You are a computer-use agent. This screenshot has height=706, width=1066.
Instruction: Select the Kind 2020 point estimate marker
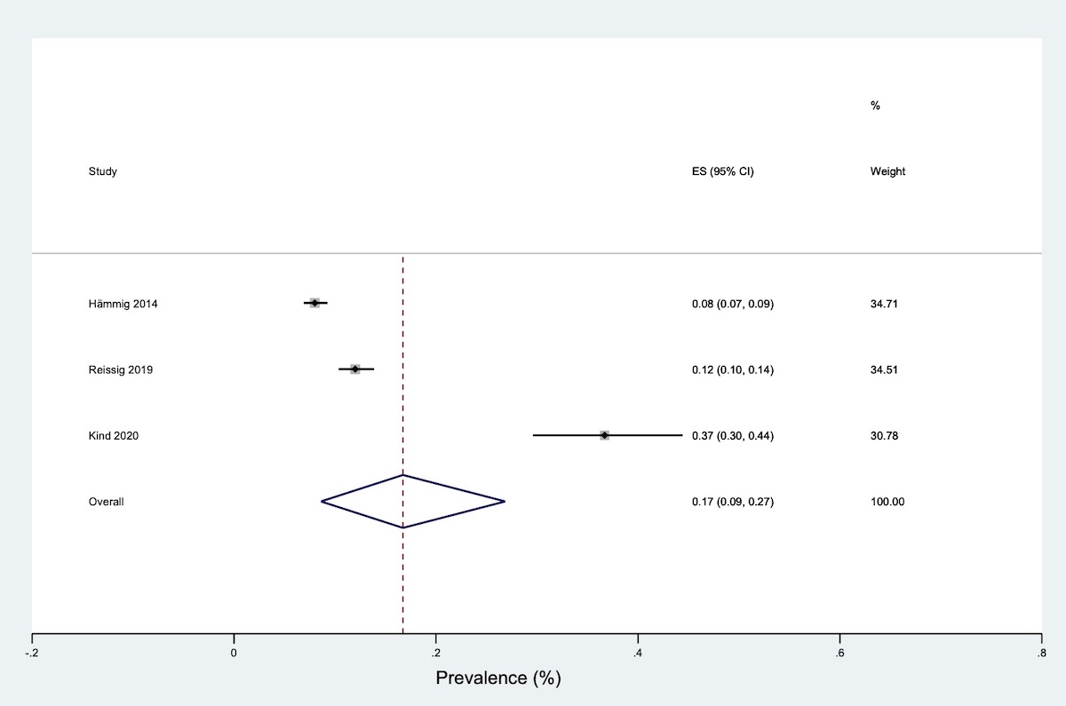pos(604,435)
